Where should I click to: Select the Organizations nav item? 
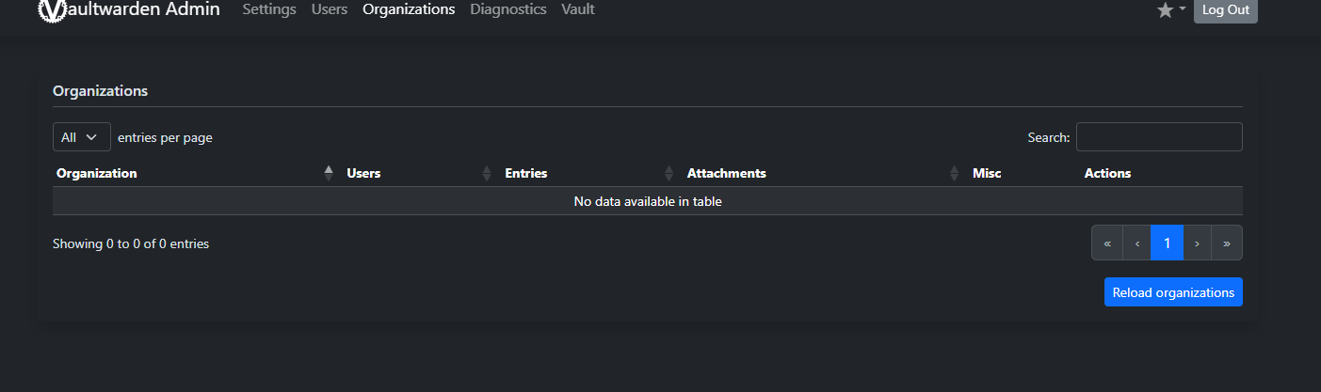click(x=409, y=9)
